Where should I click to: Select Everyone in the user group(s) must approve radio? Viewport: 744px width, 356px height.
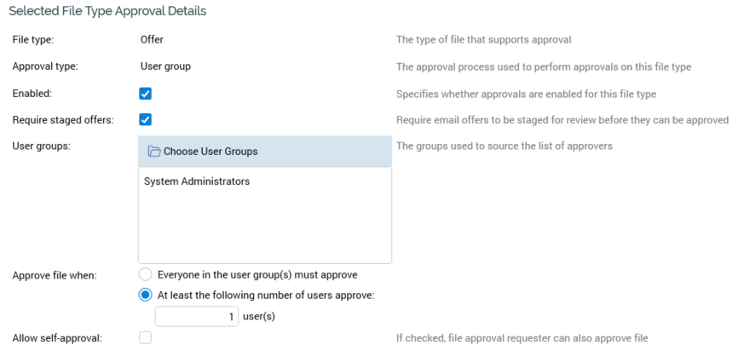tap(145, 275)
